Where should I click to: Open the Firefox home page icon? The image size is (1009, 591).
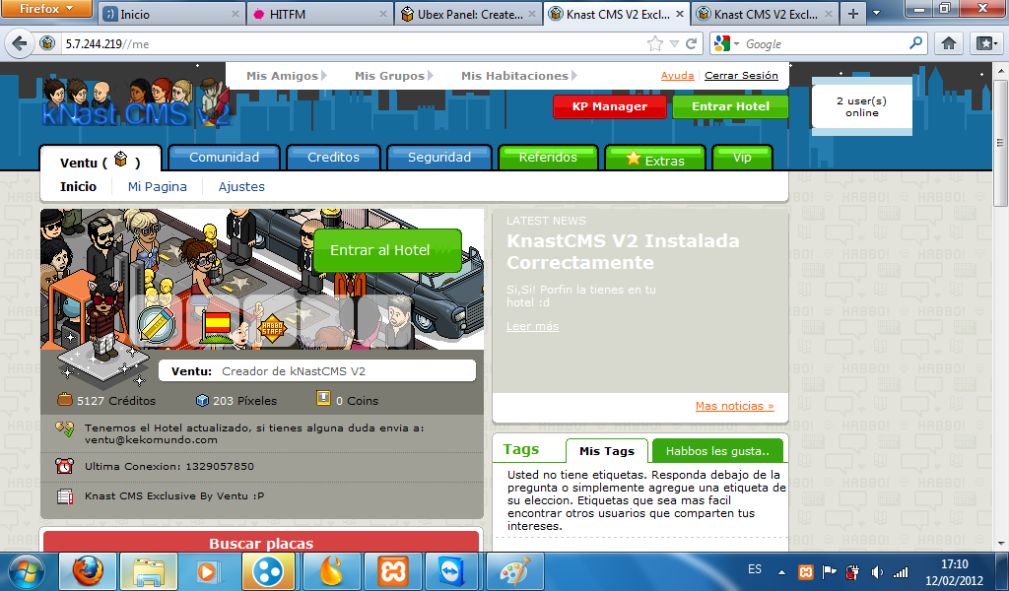(949, 43)
